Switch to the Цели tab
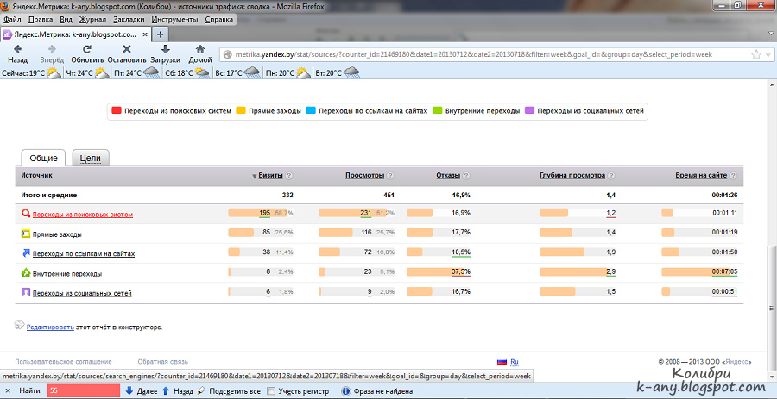The width and height of the screenshot is (777, 399). click(91, 159)
